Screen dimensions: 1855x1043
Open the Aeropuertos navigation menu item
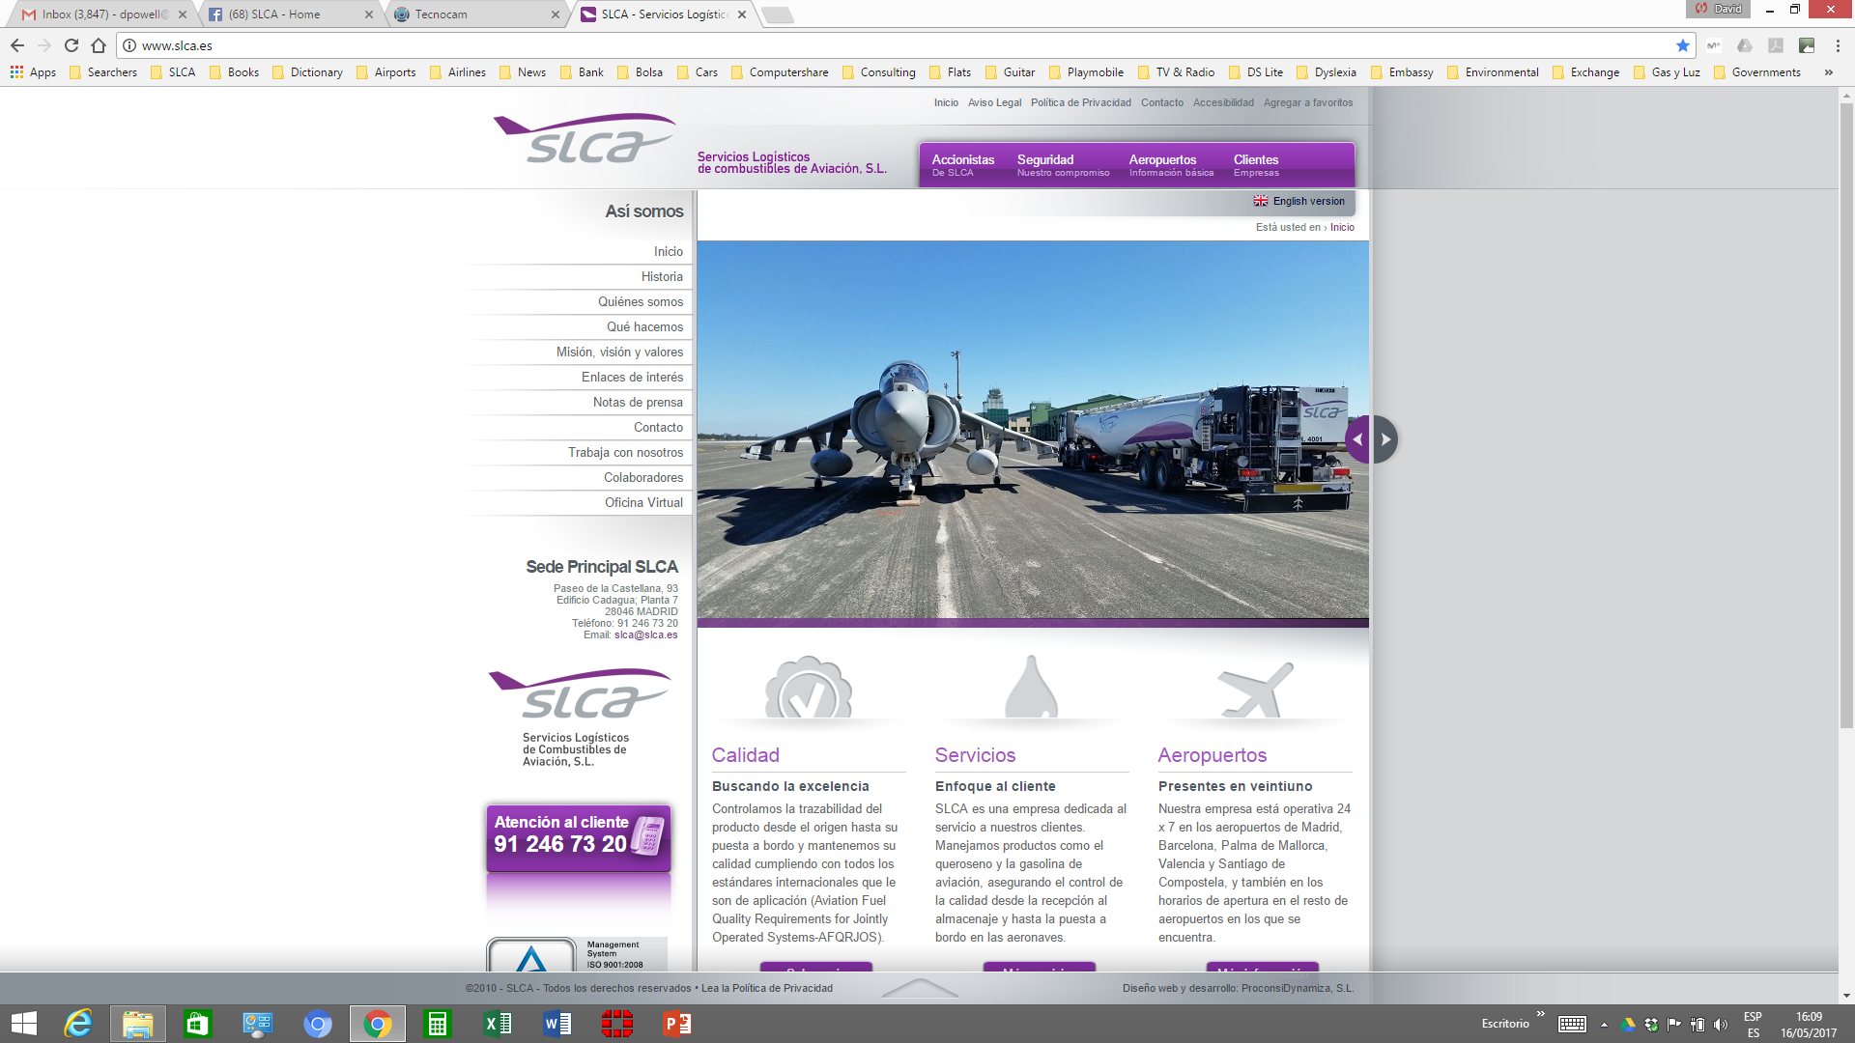coord(1171,165)
